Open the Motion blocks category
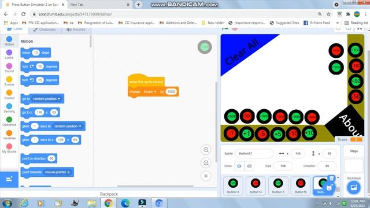 [x=9, y=41]
